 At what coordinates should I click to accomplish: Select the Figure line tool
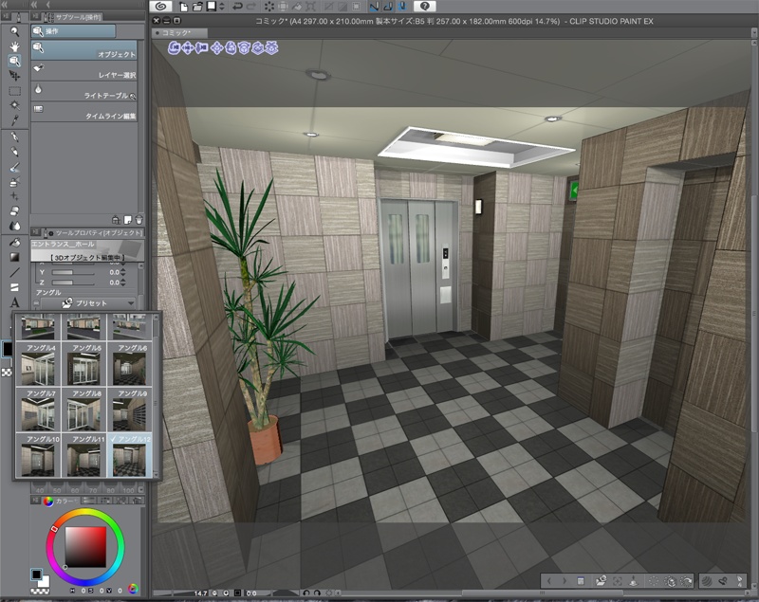[15, 272]
